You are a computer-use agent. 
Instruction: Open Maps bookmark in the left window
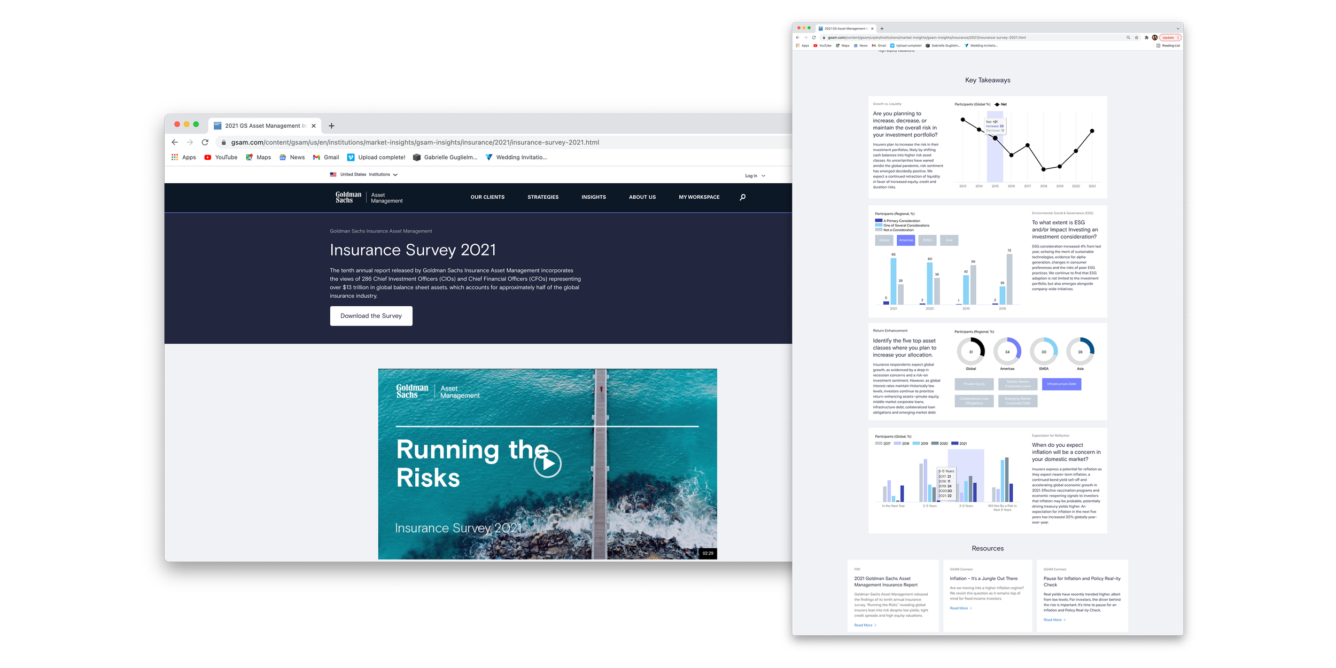(x=258, y=157)
